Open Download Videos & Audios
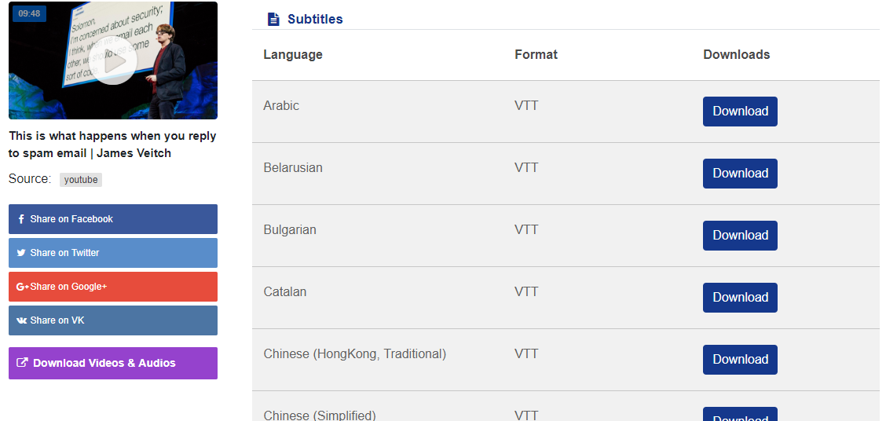 tap(112, 364)
